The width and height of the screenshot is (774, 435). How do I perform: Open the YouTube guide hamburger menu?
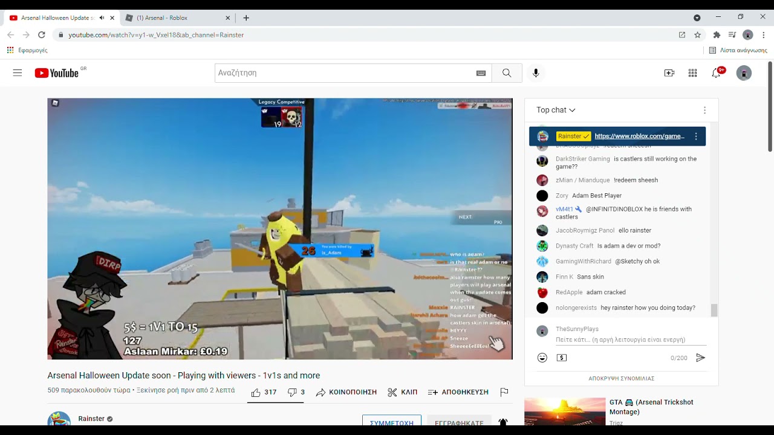(18, 73)
